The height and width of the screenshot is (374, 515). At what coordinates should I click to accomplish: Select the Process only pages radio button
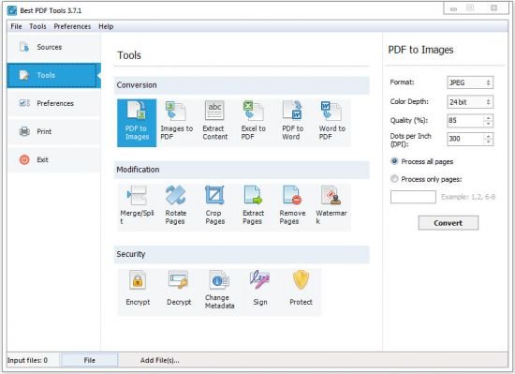(394, 179)
